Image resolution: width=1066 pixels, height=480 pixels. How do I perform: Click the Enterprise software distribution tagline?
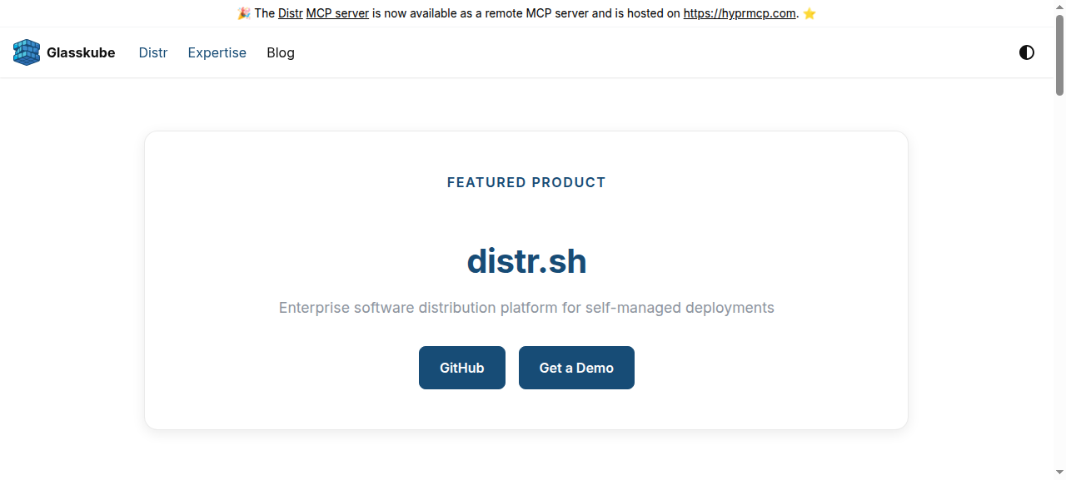[x=526, y=308]
